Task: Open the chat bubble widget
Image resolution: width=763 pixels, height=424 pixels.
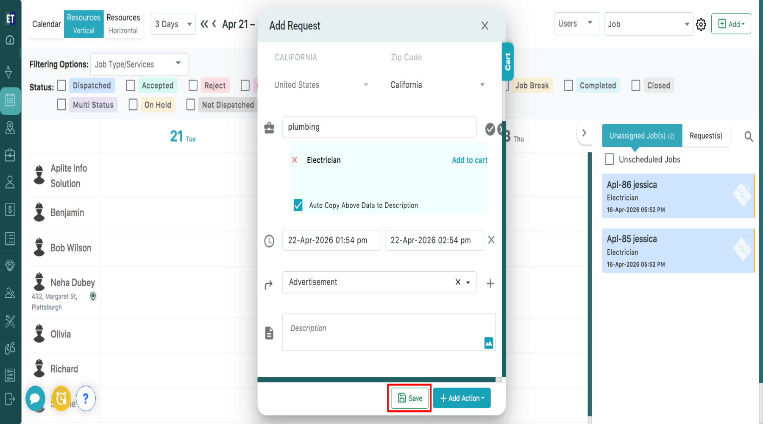Action: 35,398
